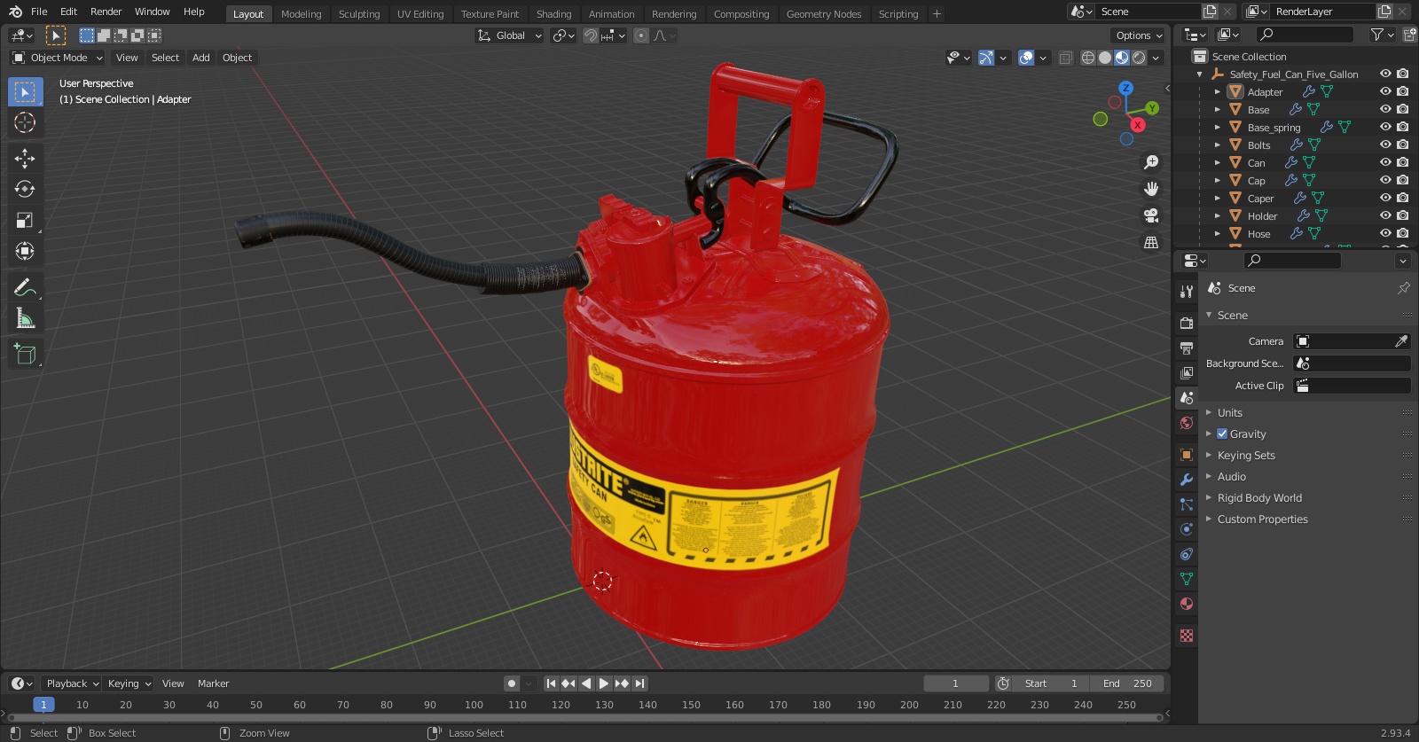This screenshot has width=1419, height=742.
Task: Open the Object Mode dropdown
Action: (58, 58)
